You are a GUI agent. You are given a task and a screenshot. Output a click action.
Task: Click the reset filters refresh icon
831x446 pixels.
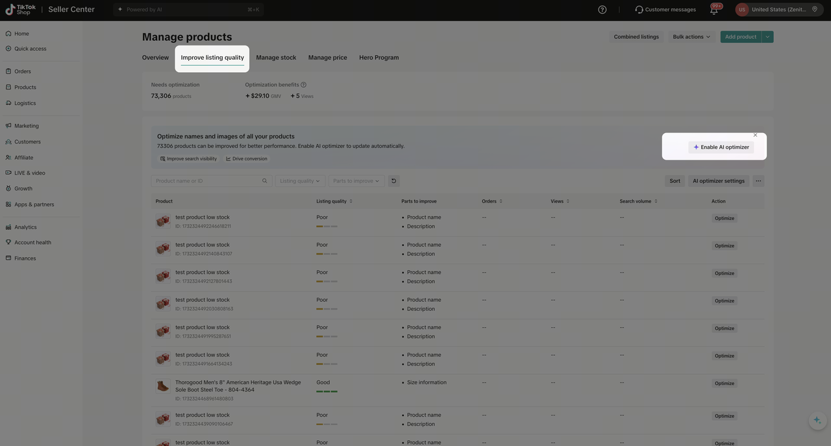pyautogui.click(x=393, y=181)
